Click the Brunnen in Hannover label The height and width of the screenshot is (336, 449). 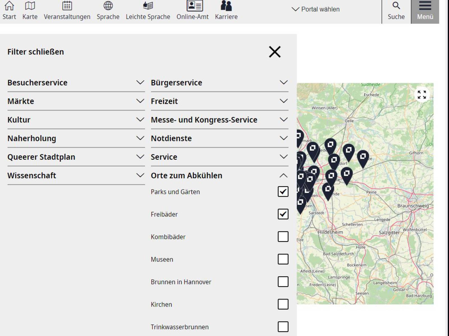181,282
